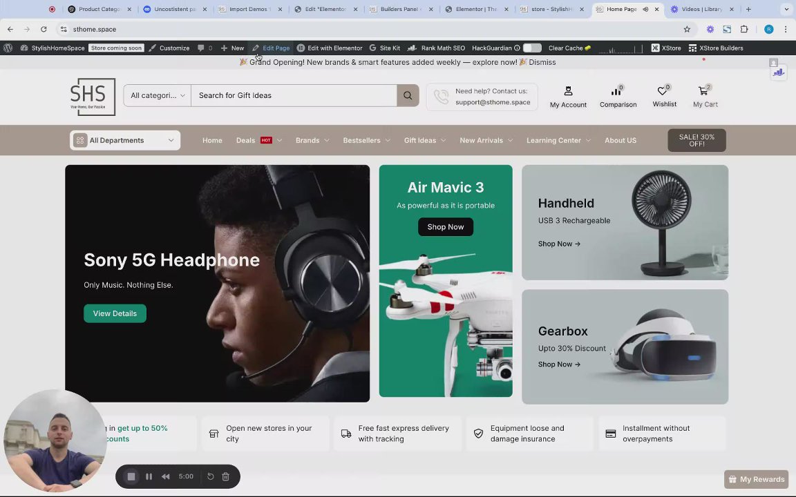
Task: Open the Site Kit admin item
Action: 385,48
